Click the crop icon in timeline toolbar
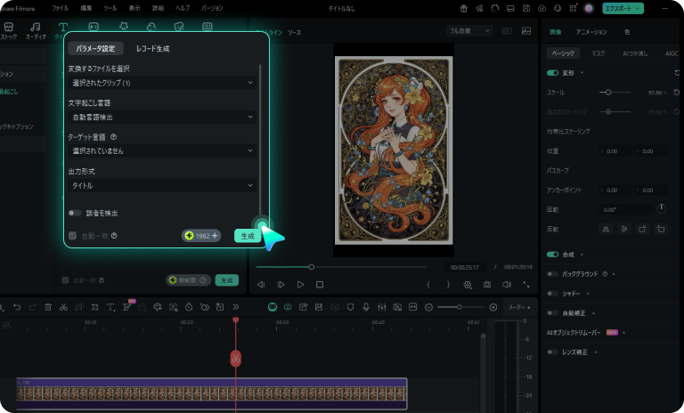This screenshot has width=684, height=413. (94, 307)
